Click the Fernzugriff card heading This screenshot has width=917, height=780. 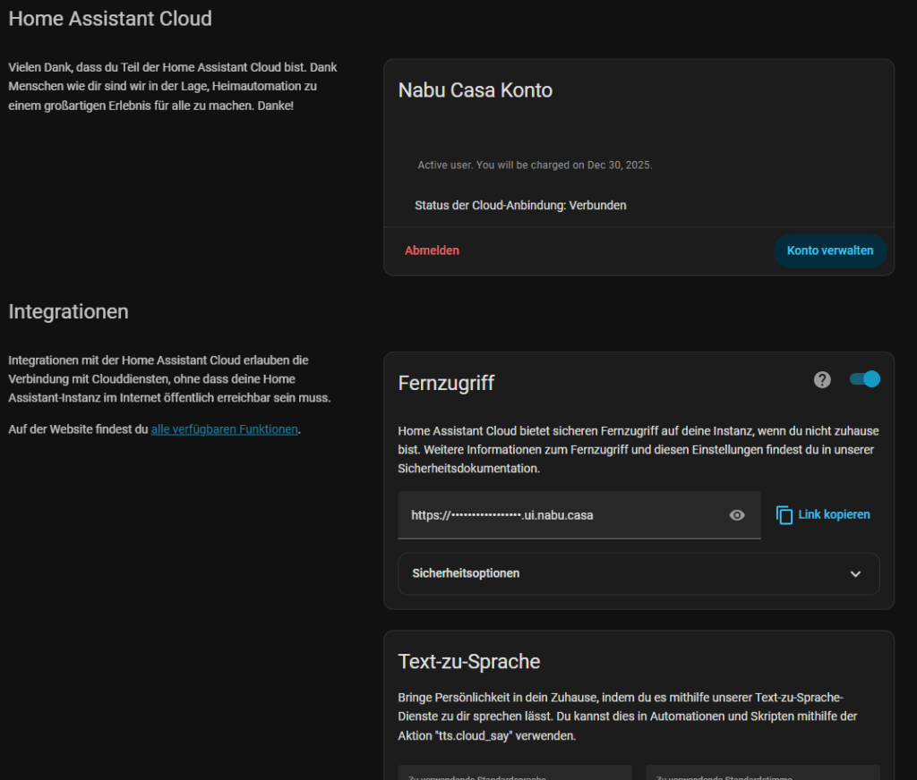coord(446,383)
